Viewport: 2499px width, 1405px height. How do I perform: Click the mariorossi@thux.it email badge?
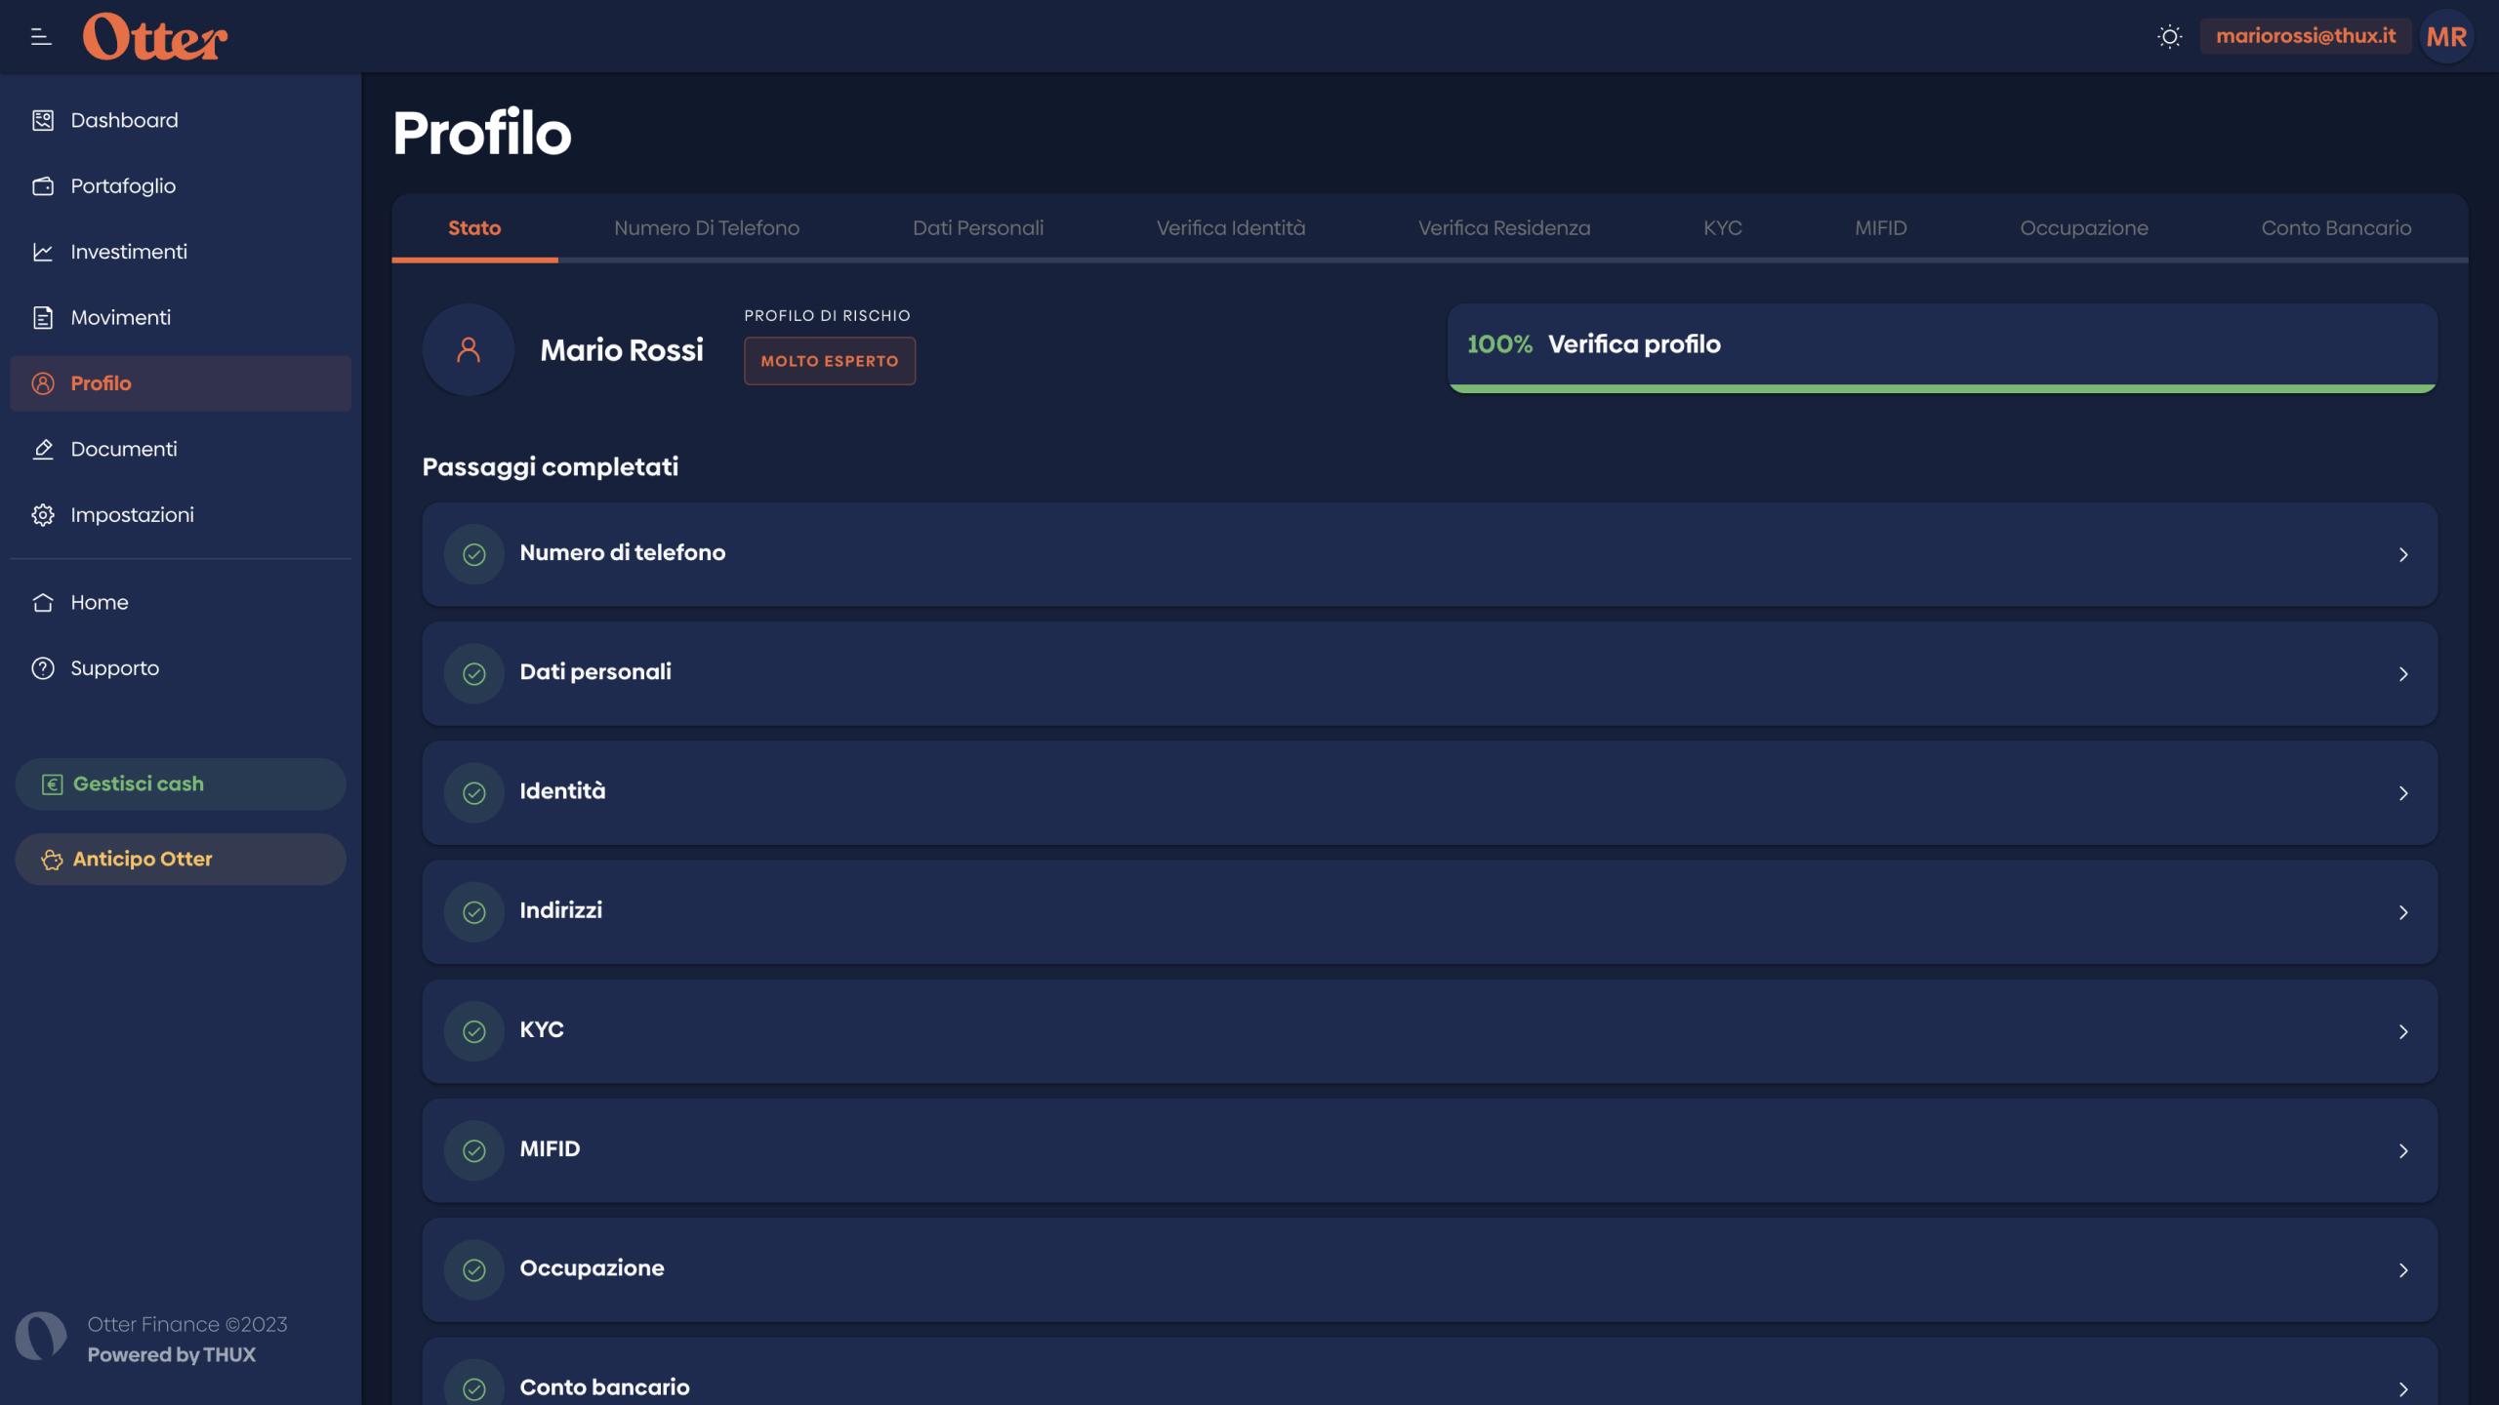(x=2305, y=36)
